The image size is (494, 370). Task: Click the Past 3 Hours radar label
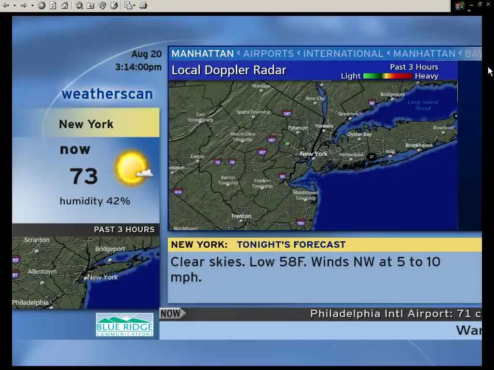[x=414, y=67]
